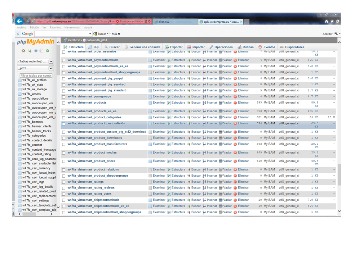This screenshot has height=259, width=346.
Task: Open table link w47fa_virtuemart_product_categories
Action: tap(94, 117)
